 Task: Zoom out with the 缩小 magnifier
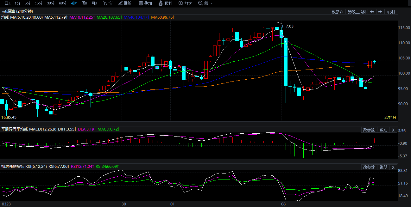205,3
